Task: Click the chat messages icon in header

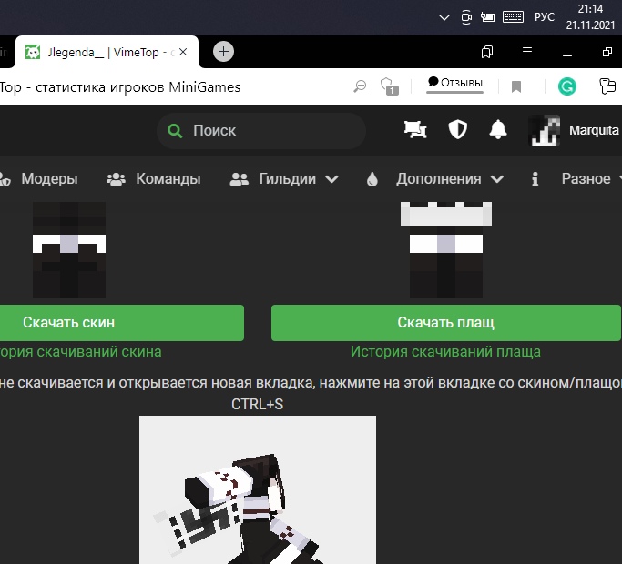Action: [415, 130]
